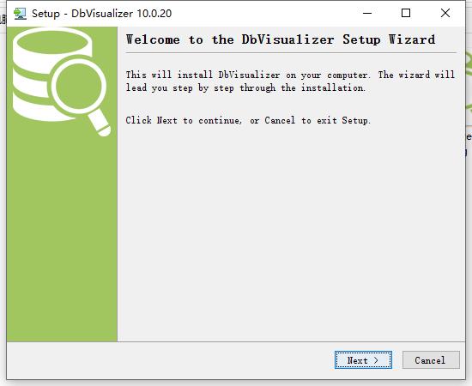Image resolution: width=472 pixels, height=386 pixels.
Task: Click the separator line under the heading
Action: pyautogui.click(x=291, y=53)
